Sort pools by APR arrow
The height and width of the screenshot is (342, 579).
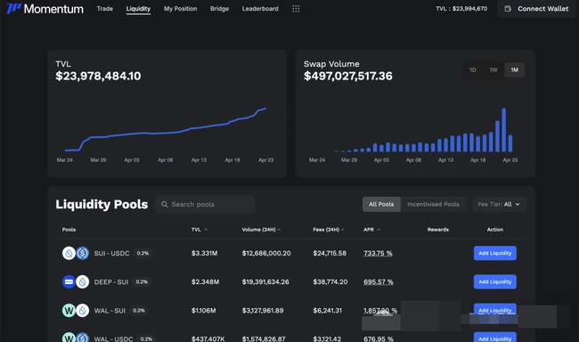coord(379,230)
